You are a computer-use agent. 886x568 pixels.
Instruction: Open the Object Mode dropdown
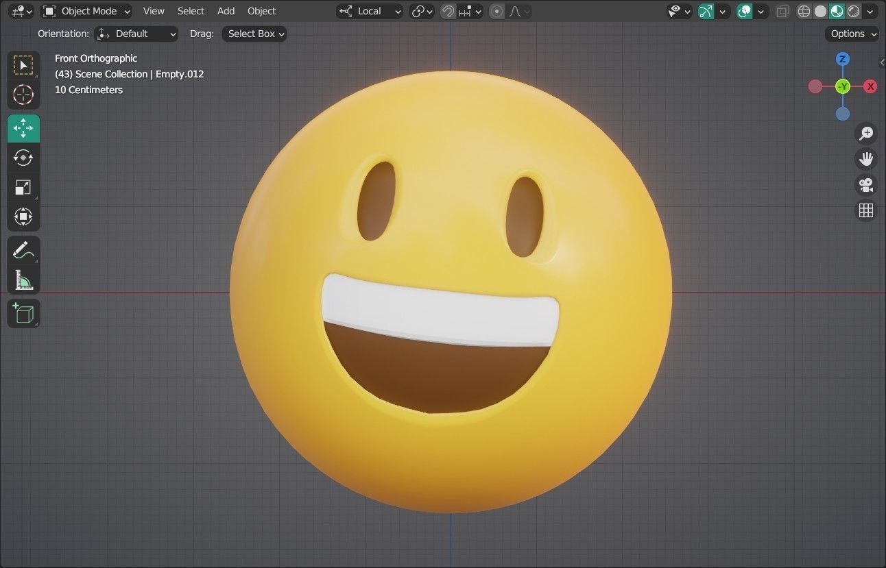pos(86,11)
